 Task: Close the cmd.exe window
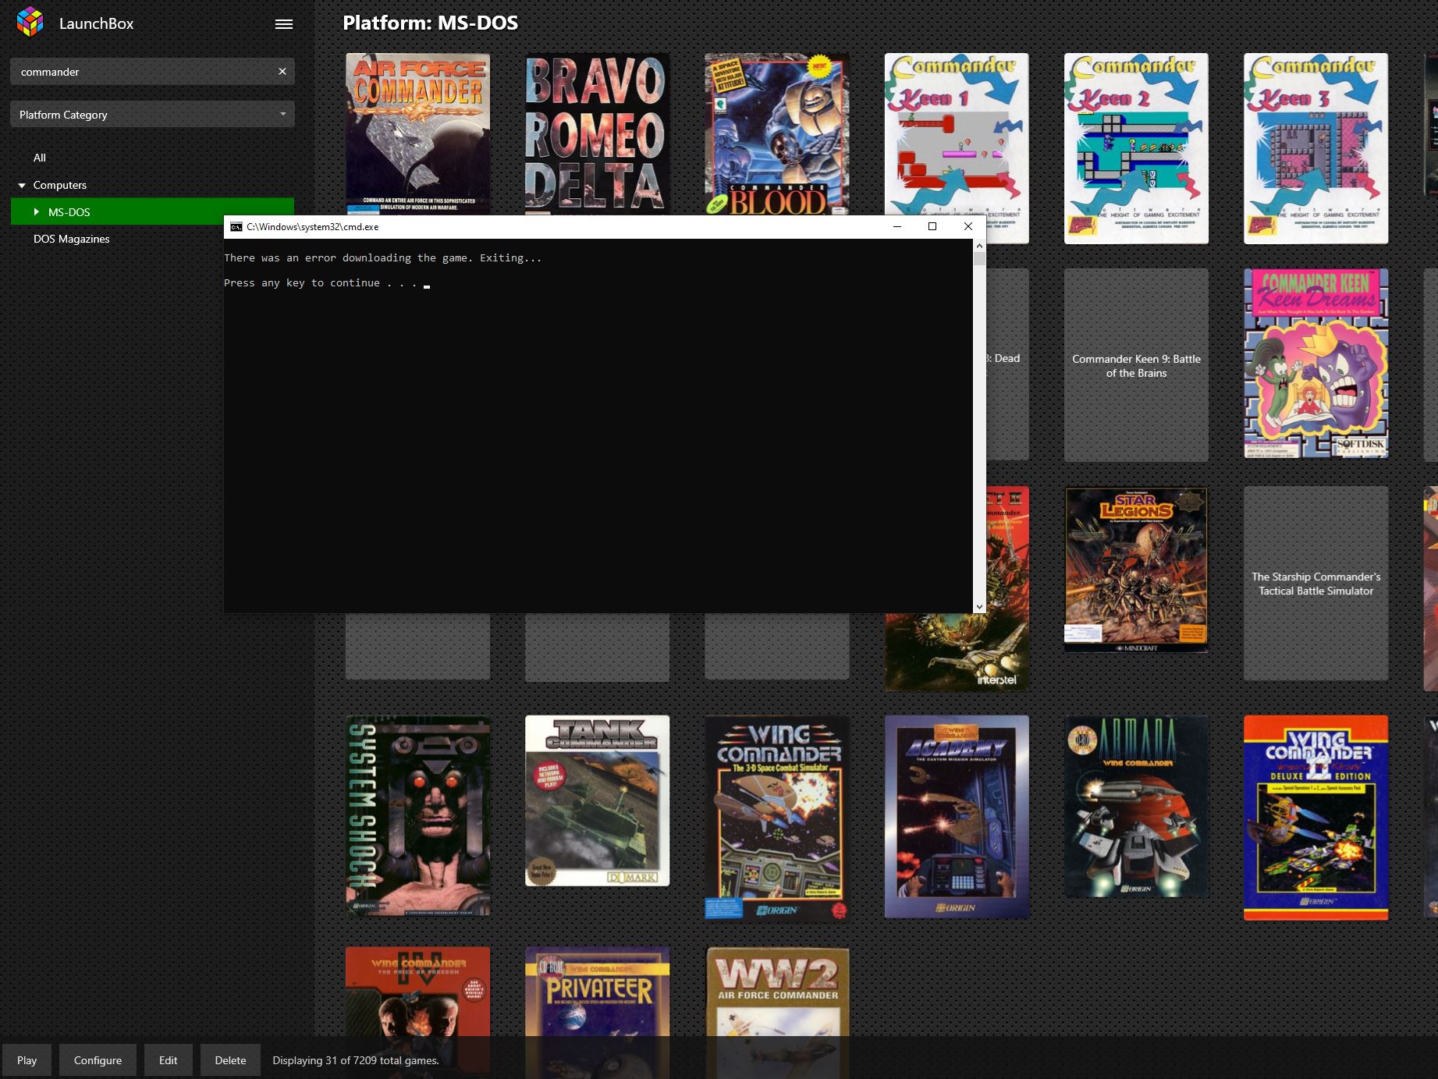point(968,226)
